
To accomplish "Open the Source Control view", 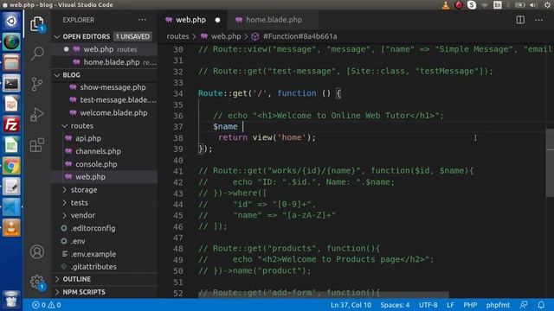I will tap(37, 84).
